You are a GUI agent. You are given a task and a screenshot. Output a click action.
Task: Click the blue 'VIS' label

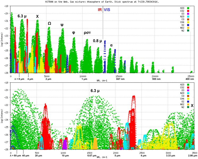107,10
